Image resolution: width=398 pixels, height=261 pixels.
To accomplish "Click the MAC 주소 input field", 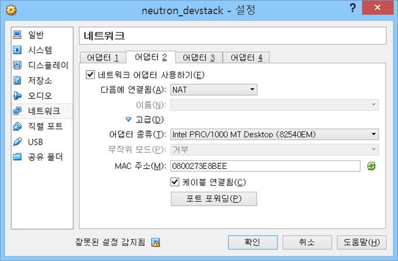I will coord(265,166).
